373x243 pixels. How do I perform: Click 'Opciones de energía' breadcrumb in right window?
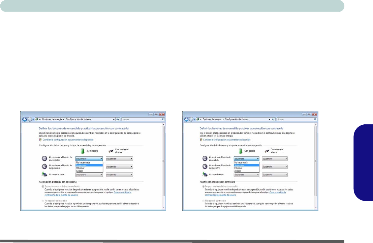[x=212, y=119]
